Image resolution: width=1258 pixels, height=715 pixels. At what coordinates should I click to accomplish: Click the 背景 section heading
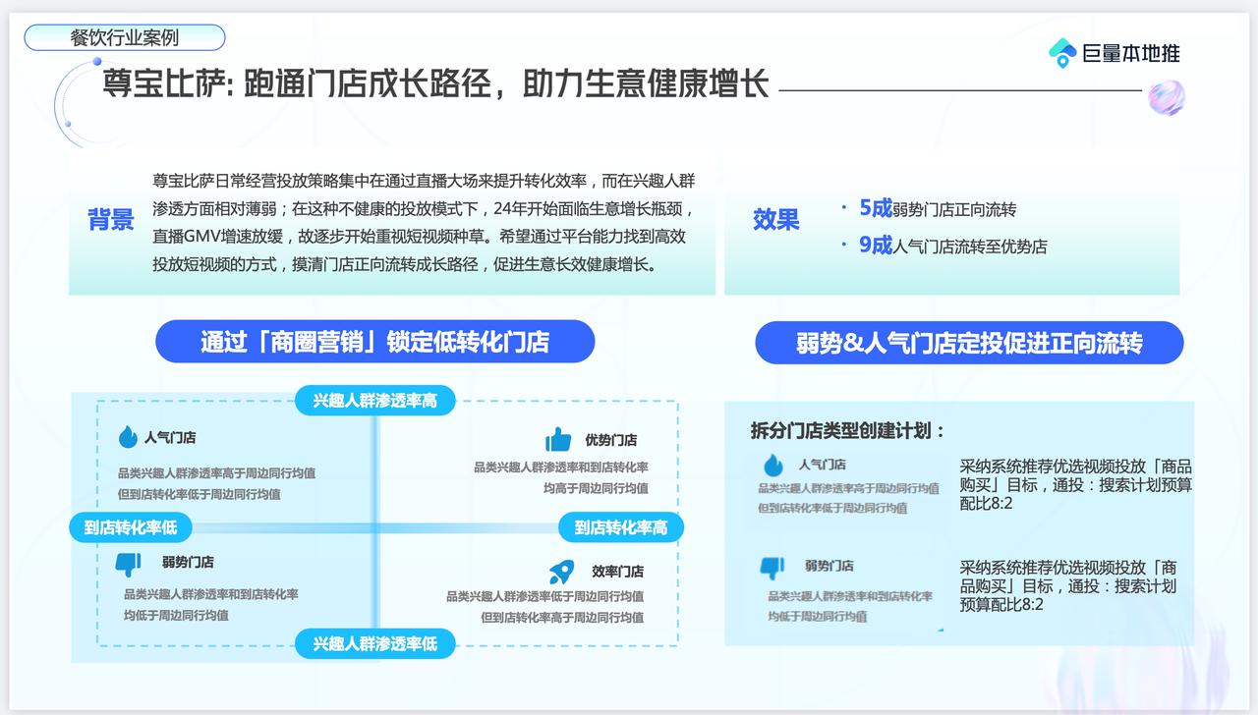(x=111, y=220)
